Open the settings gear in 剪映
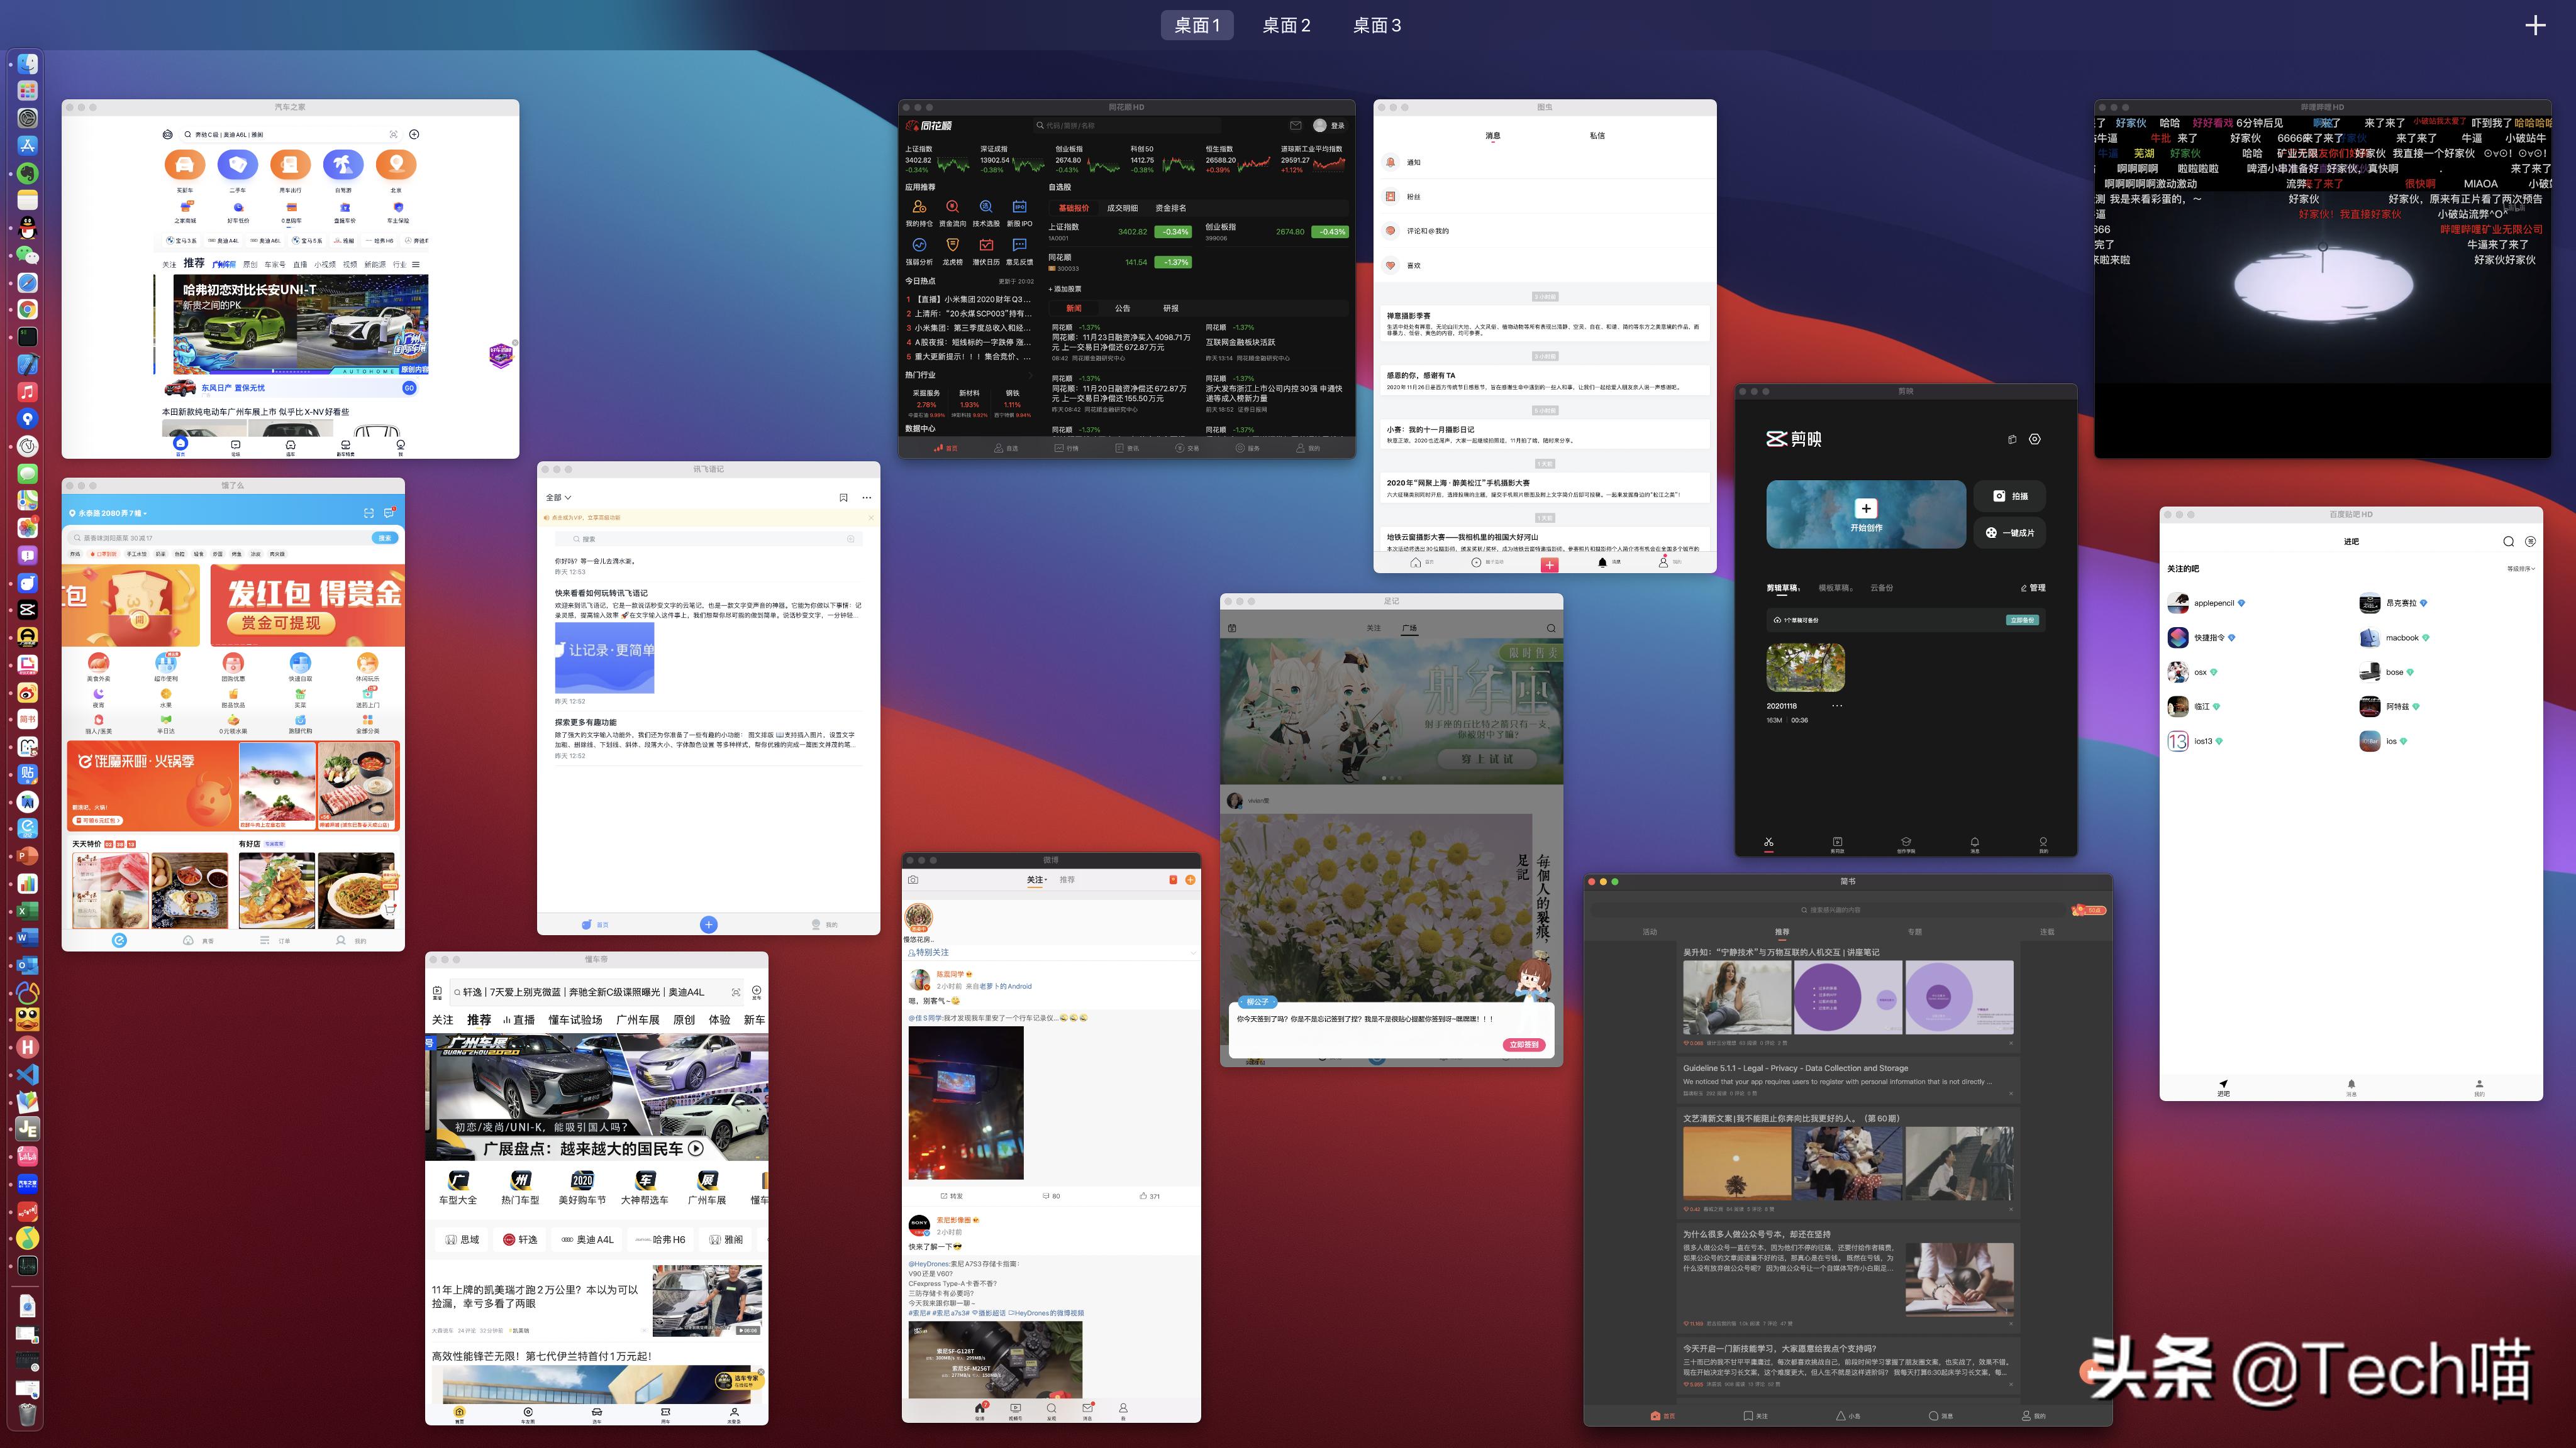2576x1448 pixels. pyautogui.click(x=2035, y=440)
